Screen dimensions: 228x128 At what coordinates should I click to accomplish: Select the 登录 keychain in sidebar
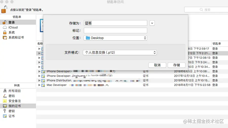[x=18, y=22]
